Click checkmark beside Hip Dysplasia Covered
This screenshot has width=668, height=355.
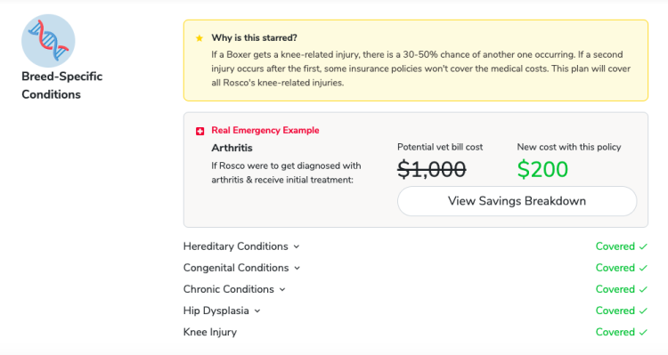pyautogui.click(x=643, y=311)
